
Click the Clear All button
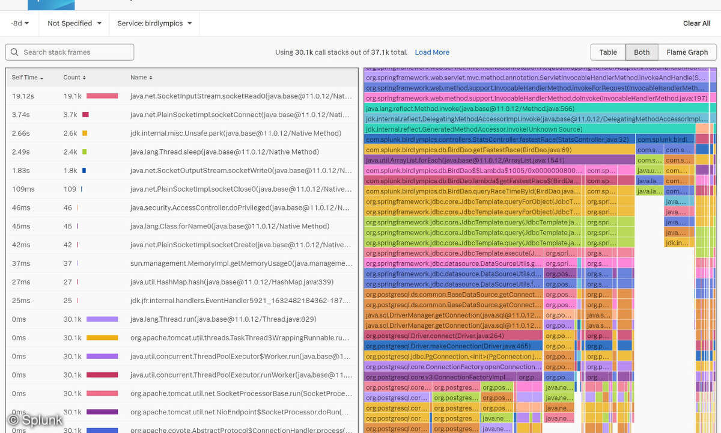(x=697, y=23)
